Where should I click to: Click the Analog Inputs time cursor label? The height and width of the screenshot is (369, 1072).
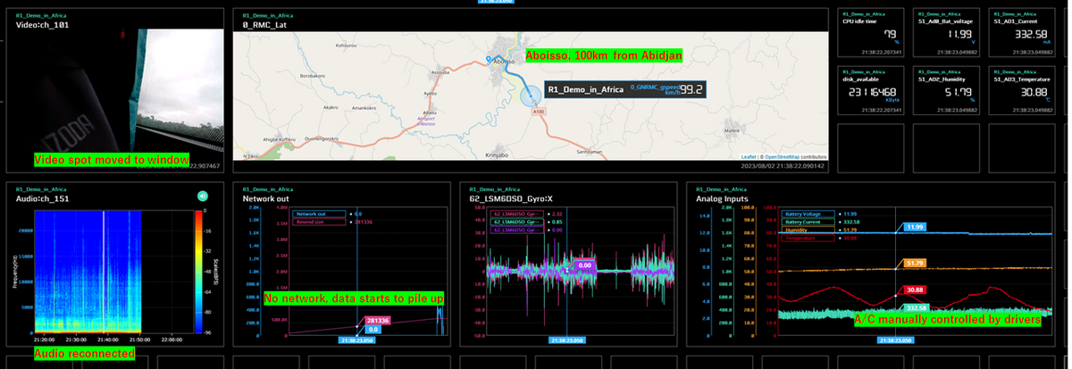pyautogui.click(x=897, y=340)
